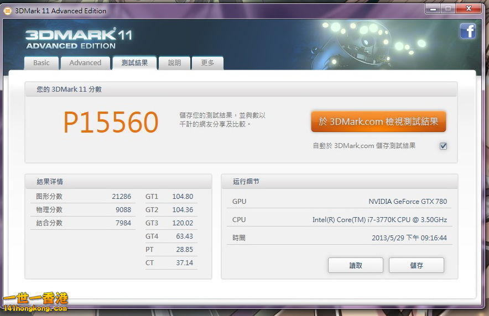Click the 儲存 button
This screenshot has height=316, width=489.
pyautogui.click(x=416, y=265)
